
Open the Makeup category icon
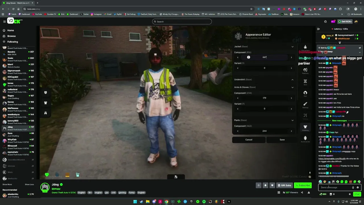point(305,104)
